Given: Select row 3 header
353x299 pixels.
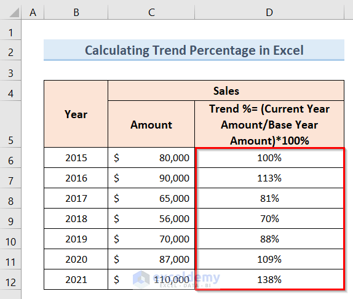Looking at the screenshot, I should pyautogui.click(x=10, y=71).
